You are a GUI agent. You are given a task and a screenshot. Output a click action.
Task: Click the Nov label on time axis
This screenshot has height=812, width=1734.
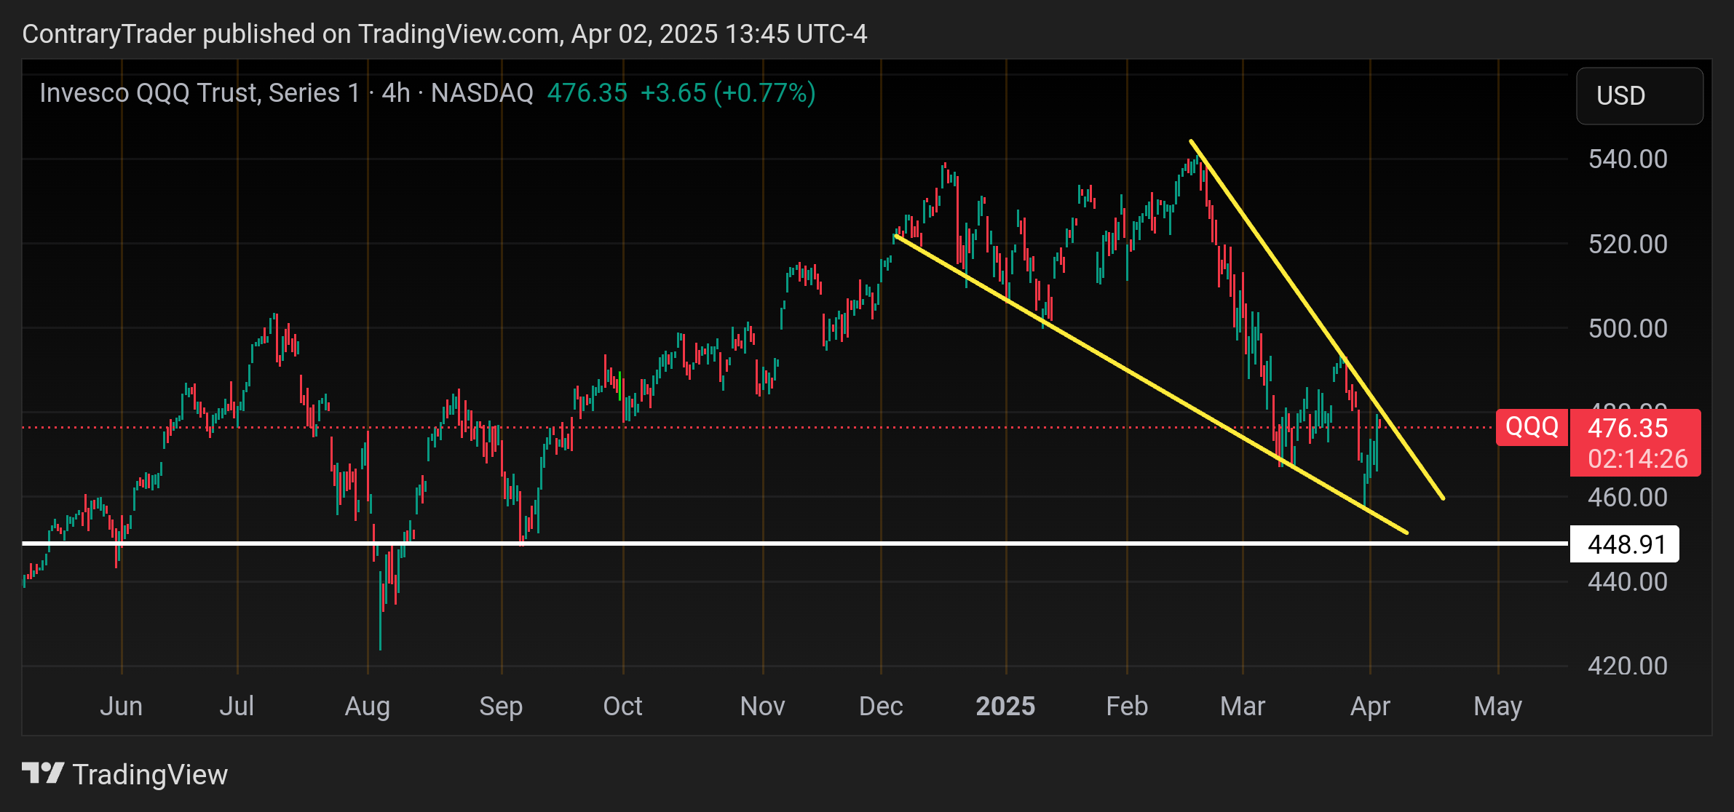(x=762, y=706)
